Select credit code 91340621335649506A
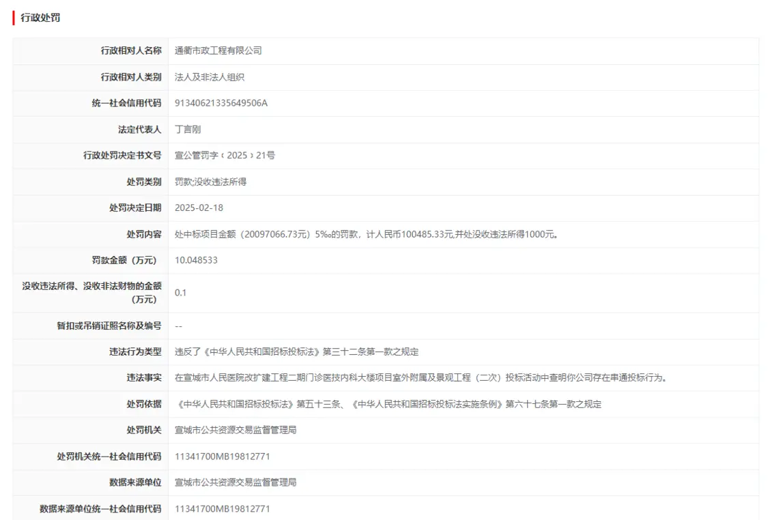The width and height of the screenshot is (768, 520). [x=221, y=103]
